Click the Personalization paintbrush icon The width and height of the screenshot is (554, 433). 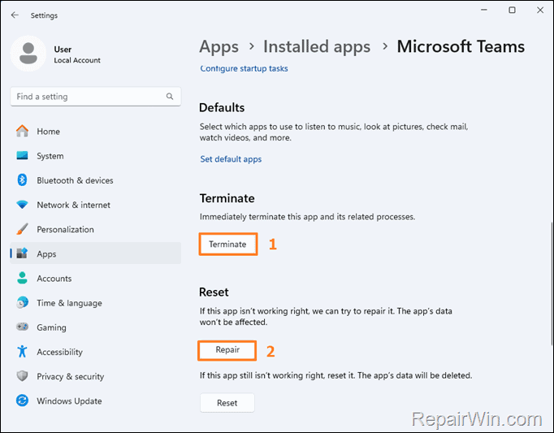click(22, 229)
